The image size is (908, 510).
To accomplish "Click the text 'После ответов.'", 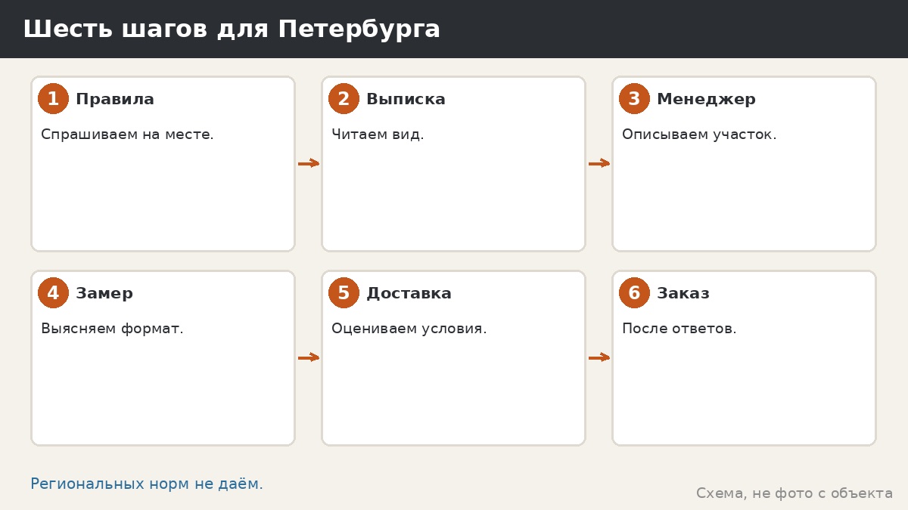I will tap(679, 329).
